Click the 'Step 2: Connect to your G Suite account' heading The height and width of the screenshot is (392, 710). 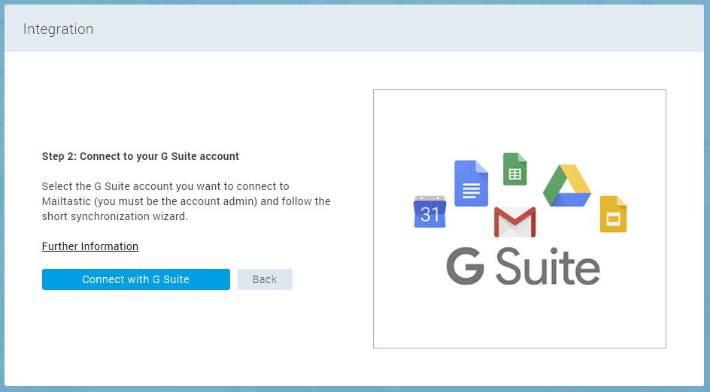pos(141,156)
